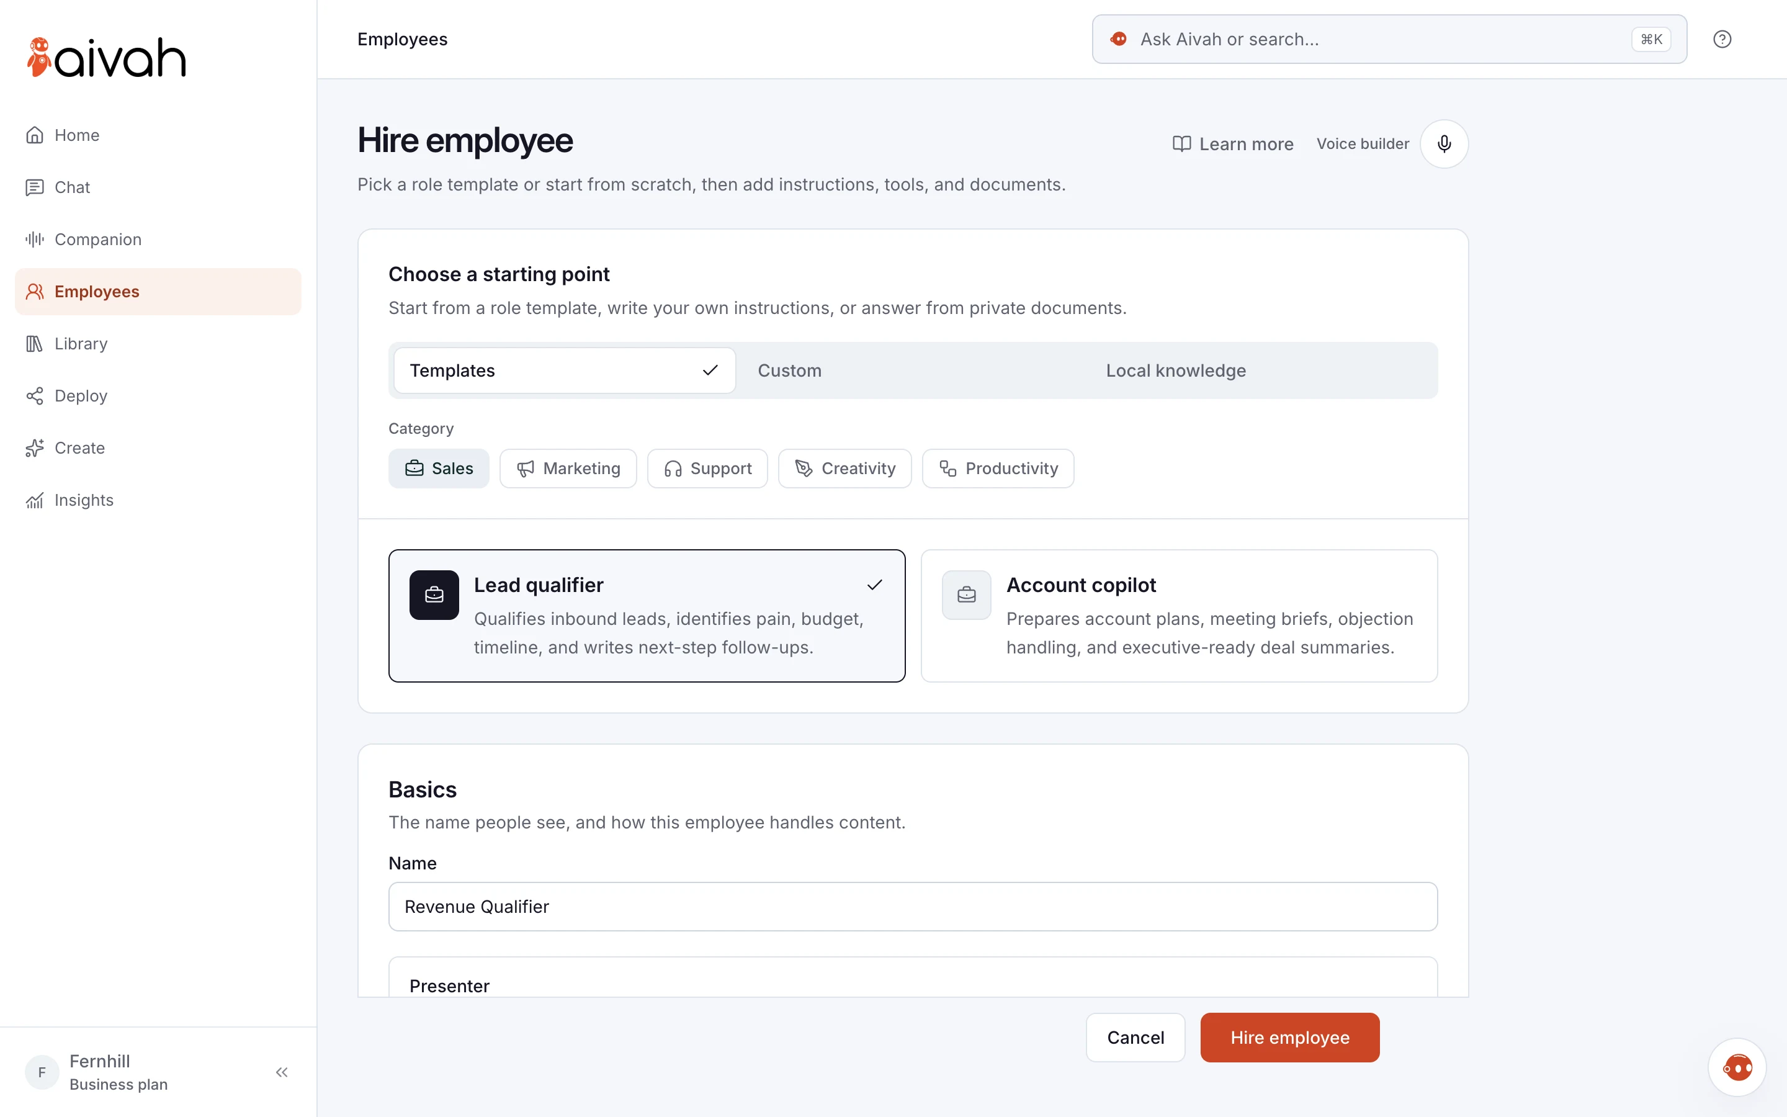The image size is (1787, 1117).
Task: Click Employees breadcrumb in header
Action: click(403, 39)
